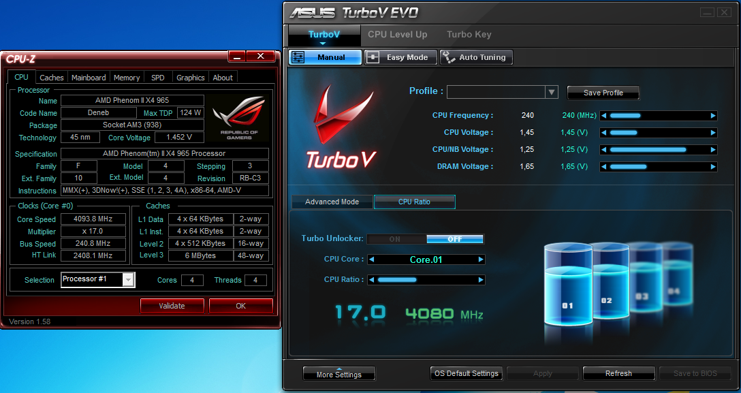Screen dimensions: 741x393
Task: Turn Turbo Unlocker ON
Action: click(x=396, y=239)
